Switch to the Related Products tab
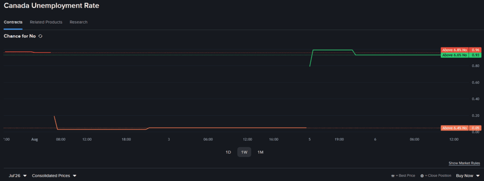Screen dimensions: 484x181 click(46, 22)
